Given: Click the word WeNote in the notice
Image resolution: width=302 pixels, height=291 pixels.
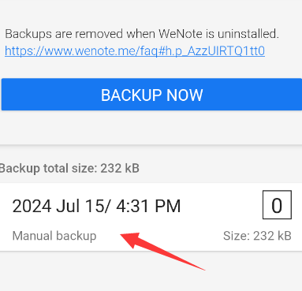Looking at the screenshot, I should click(x=181, y=34).
